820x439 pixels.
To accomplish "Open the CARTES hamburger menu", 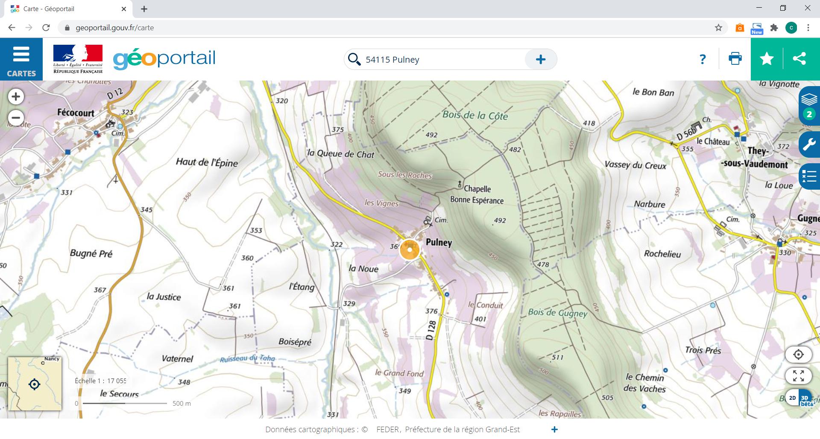I will click(x=21, y=59).
